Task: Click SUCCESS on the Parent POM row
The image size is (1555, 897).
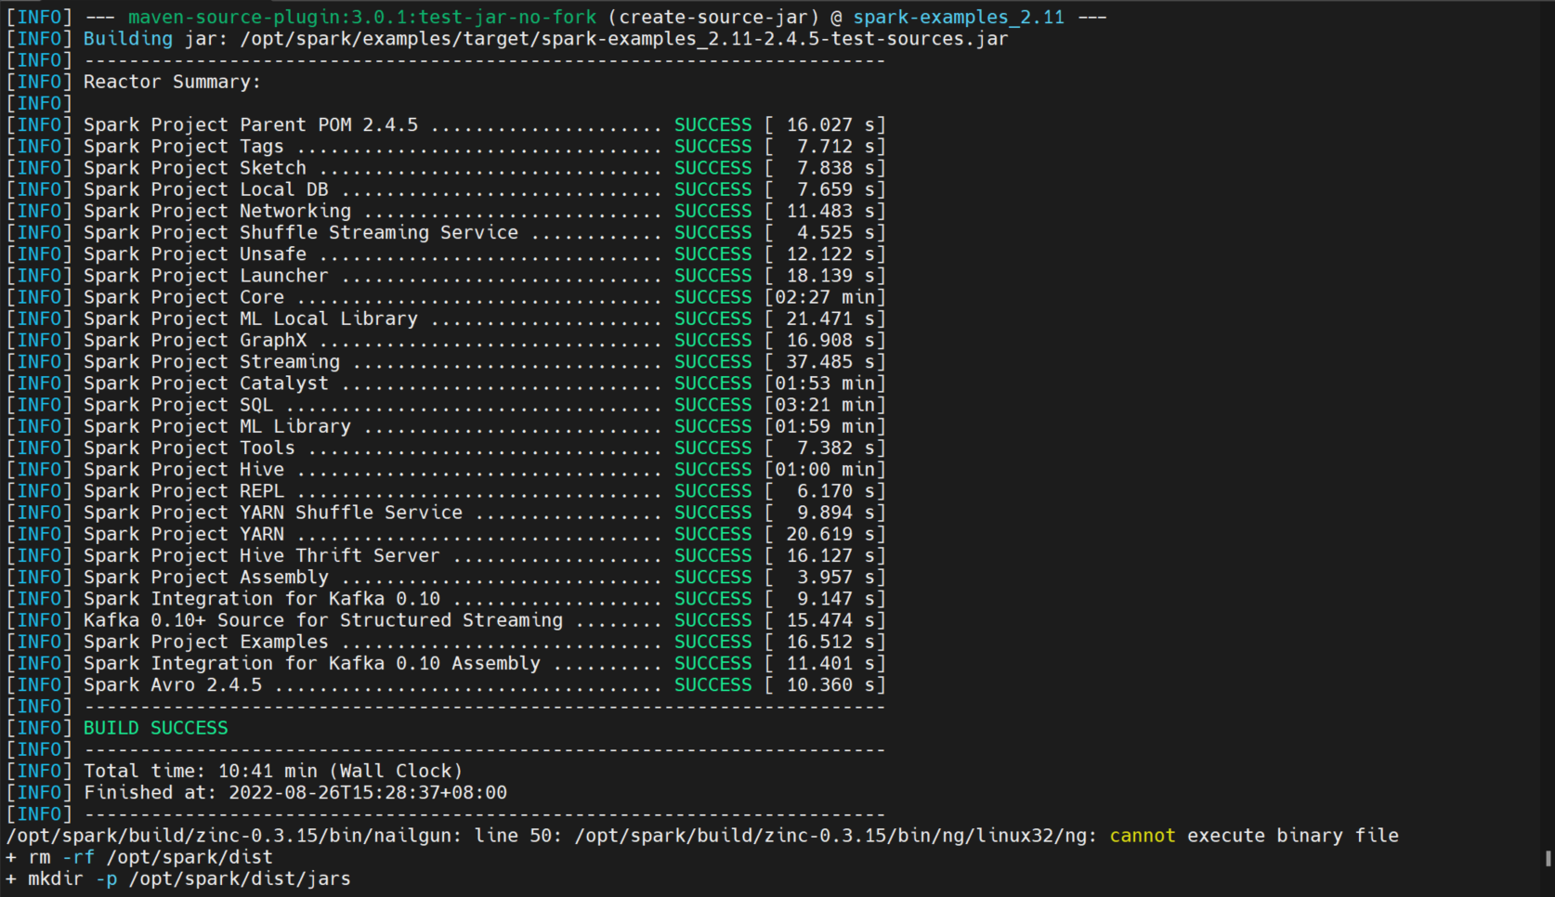Action: [713, 124]
